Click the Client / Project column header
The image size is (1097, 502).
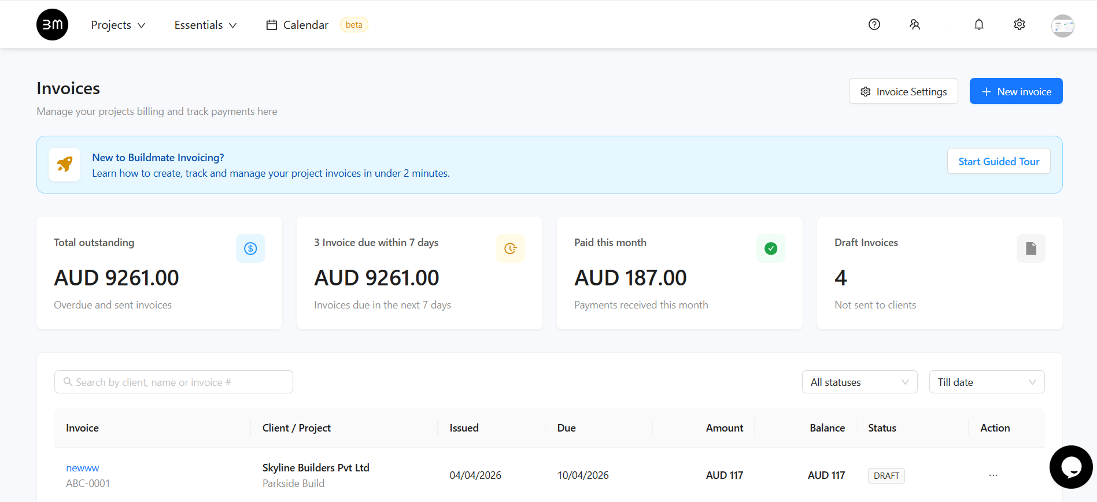(297, 428)
